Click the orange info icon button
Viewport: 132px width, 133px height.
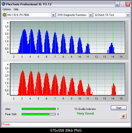(123, 116)
